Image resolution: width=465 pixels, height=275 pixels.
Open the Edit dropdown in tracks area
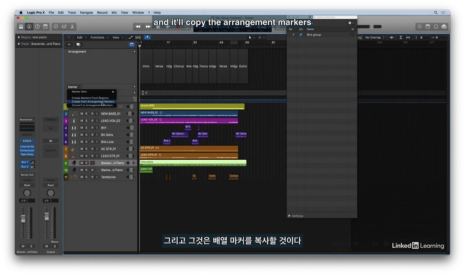pos(81,37)
